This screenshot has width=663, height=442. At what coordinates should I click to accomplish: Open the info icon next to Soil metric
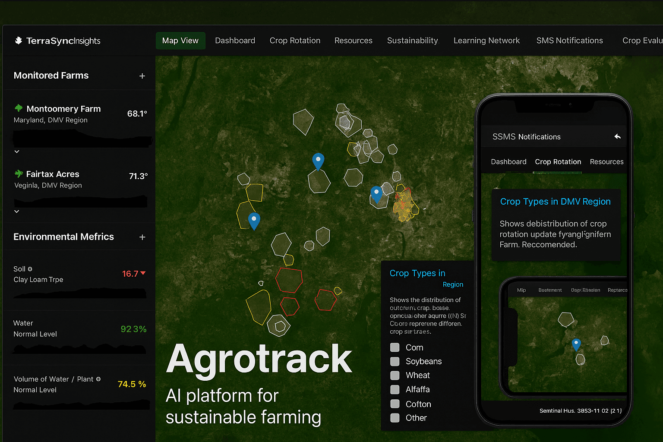29,269
